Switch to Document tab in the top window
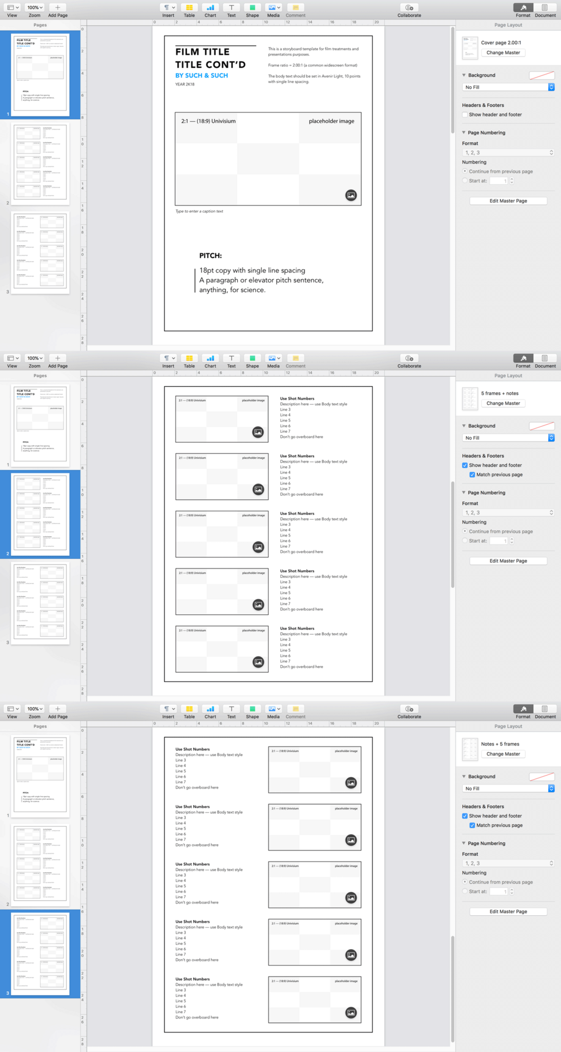Screen dimensions: 561x1052 pyautogui.click(x=545, y=8)
